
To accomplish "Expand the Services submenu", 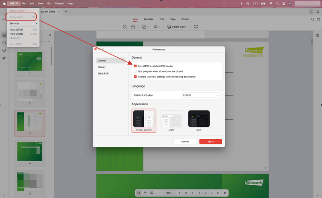I will 23,23.
